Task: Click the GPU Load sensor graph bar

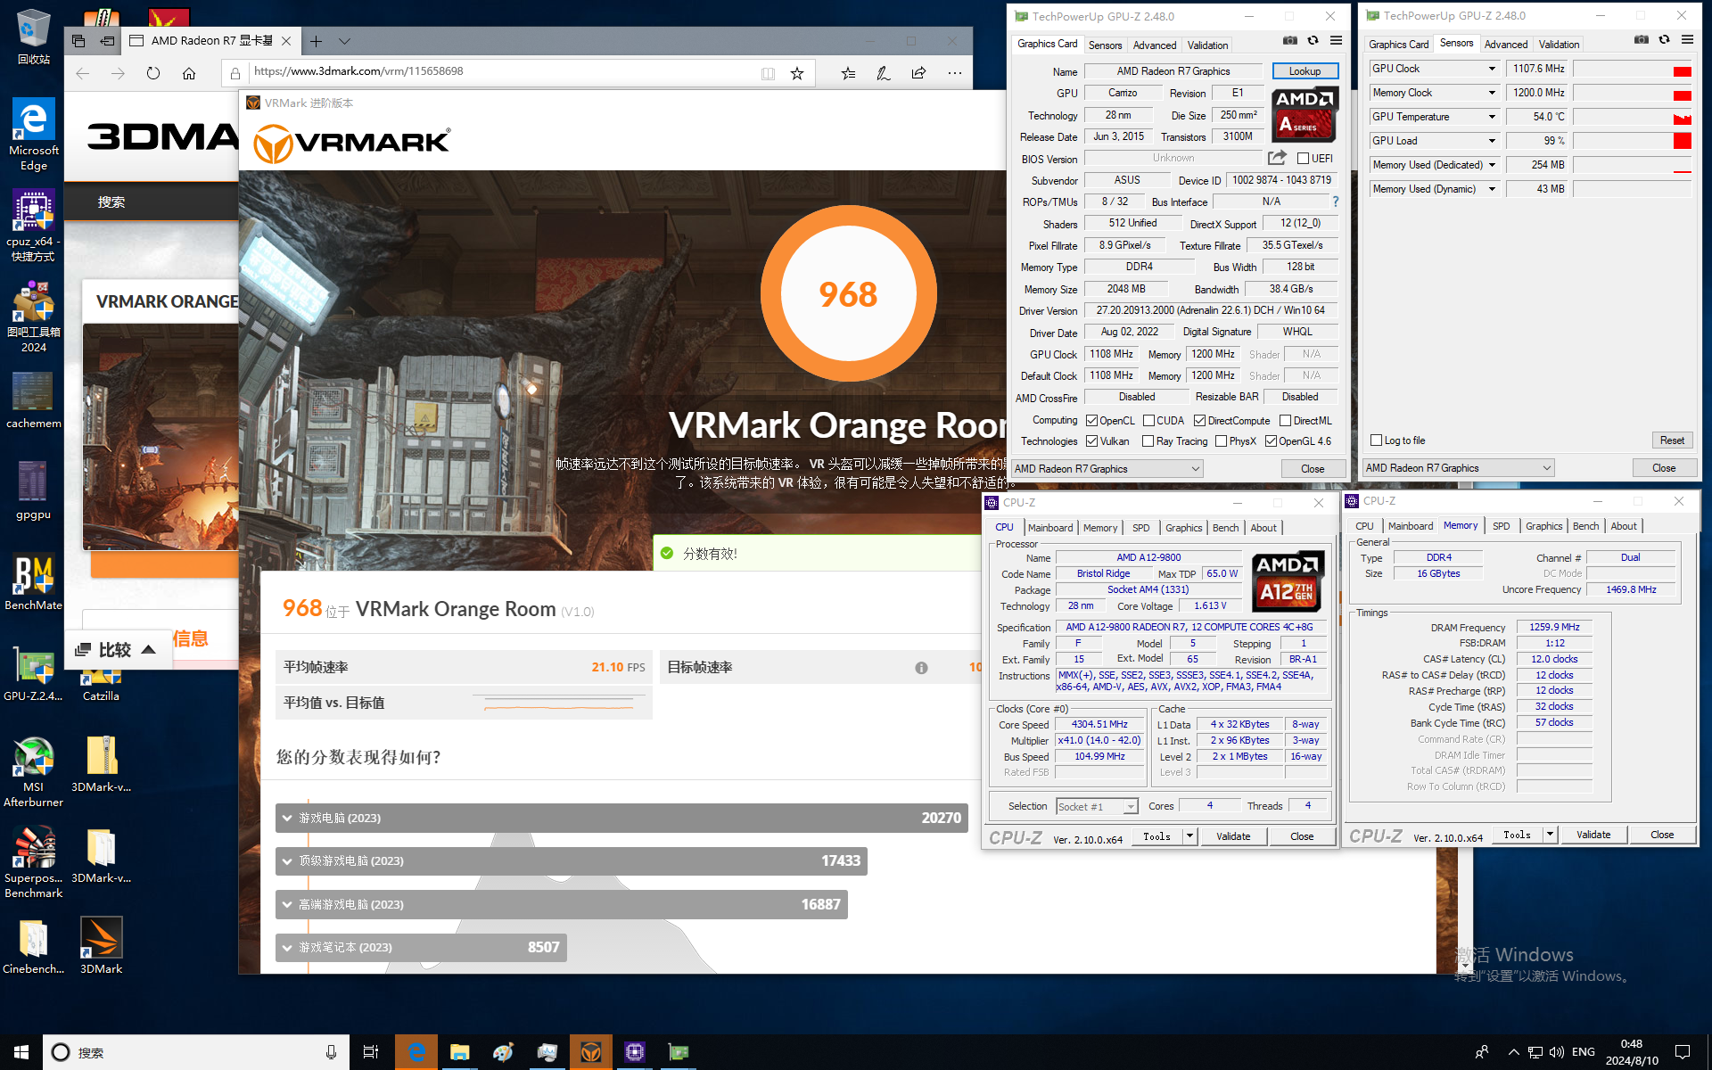Action: coord(1632,141)
